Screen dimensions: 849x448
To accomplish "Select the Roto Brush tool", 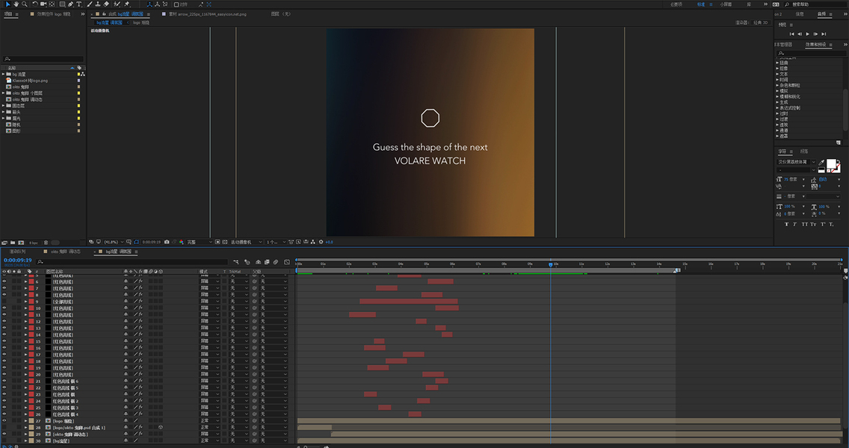I will click(x=117, y=4).
